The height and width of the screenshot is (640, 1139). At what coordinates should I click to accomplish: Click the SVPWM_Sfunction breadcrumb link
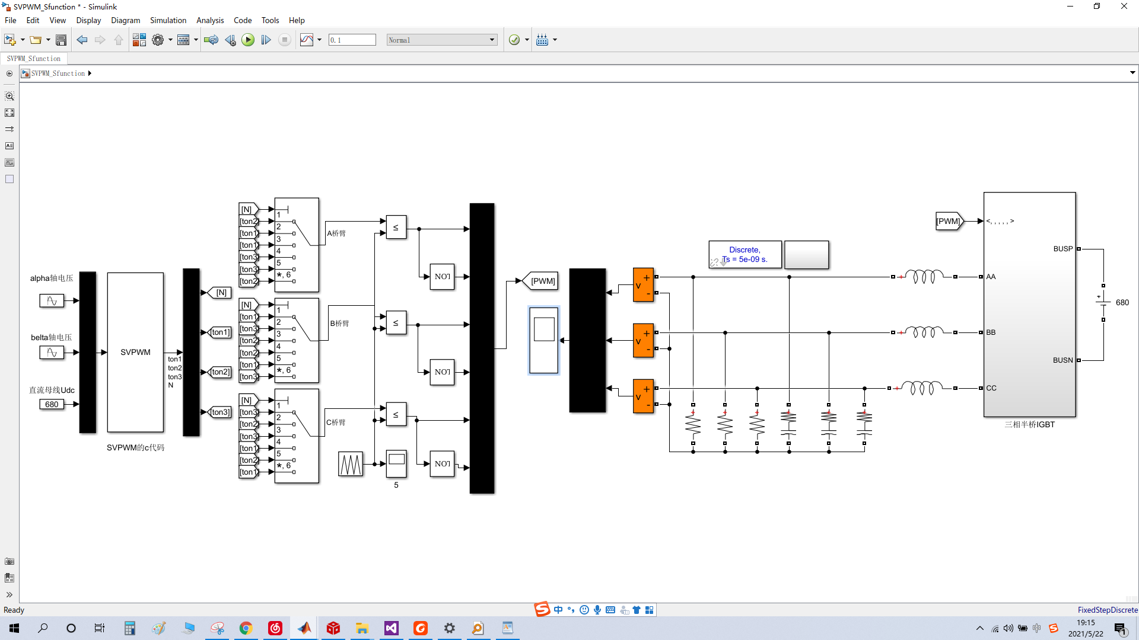(58, 73)
